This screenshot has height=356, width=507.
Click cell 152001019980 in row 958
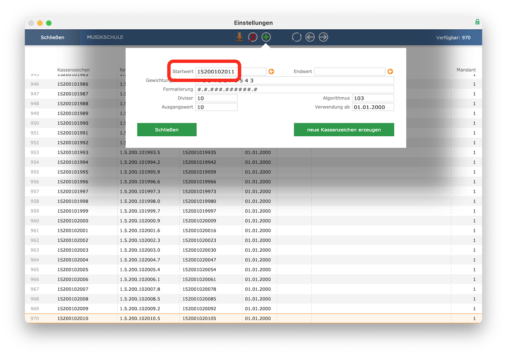pyautogui.click(x=199, y=202)
